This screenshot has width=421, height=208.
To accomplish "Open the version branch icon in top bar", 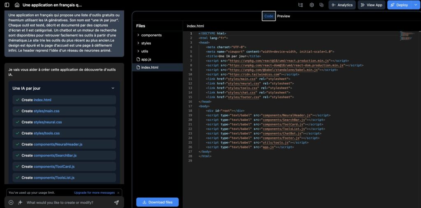I will pos(301,5).
